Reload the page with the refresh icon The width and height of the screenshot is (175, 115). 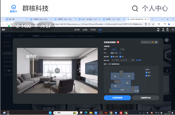(11, 24)
